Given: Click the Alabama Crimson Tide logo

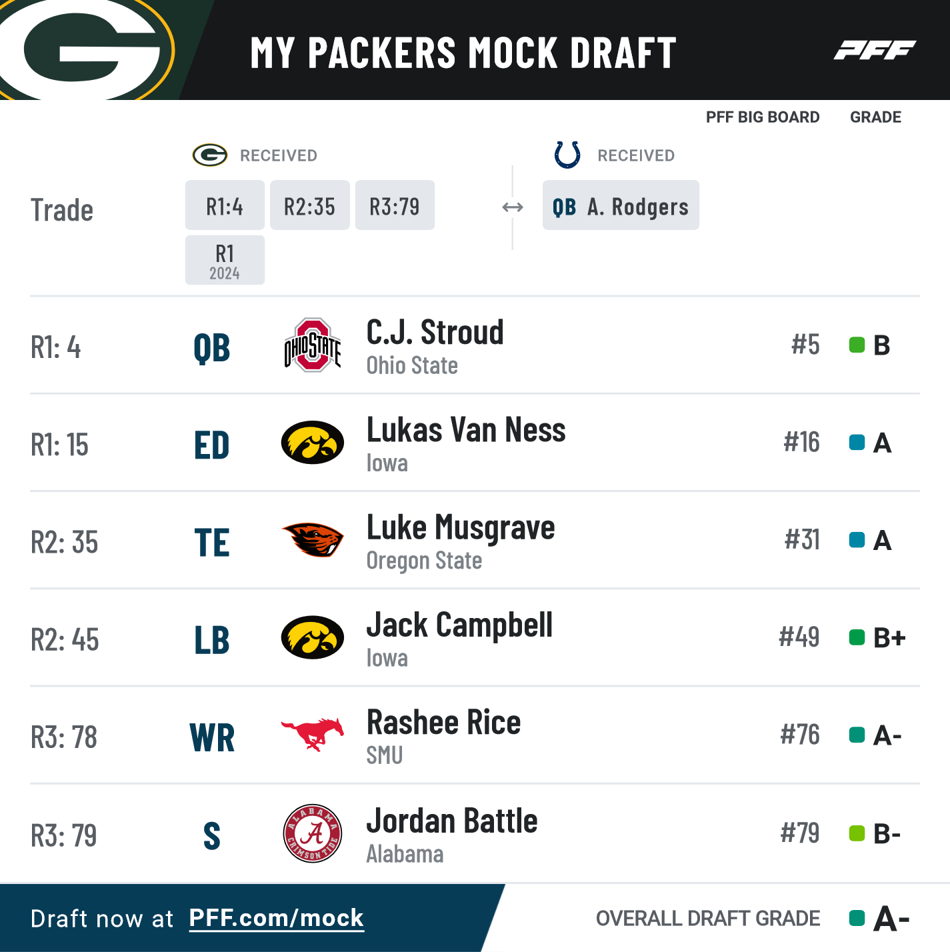Looking at the screenshot, I should 313,833.
